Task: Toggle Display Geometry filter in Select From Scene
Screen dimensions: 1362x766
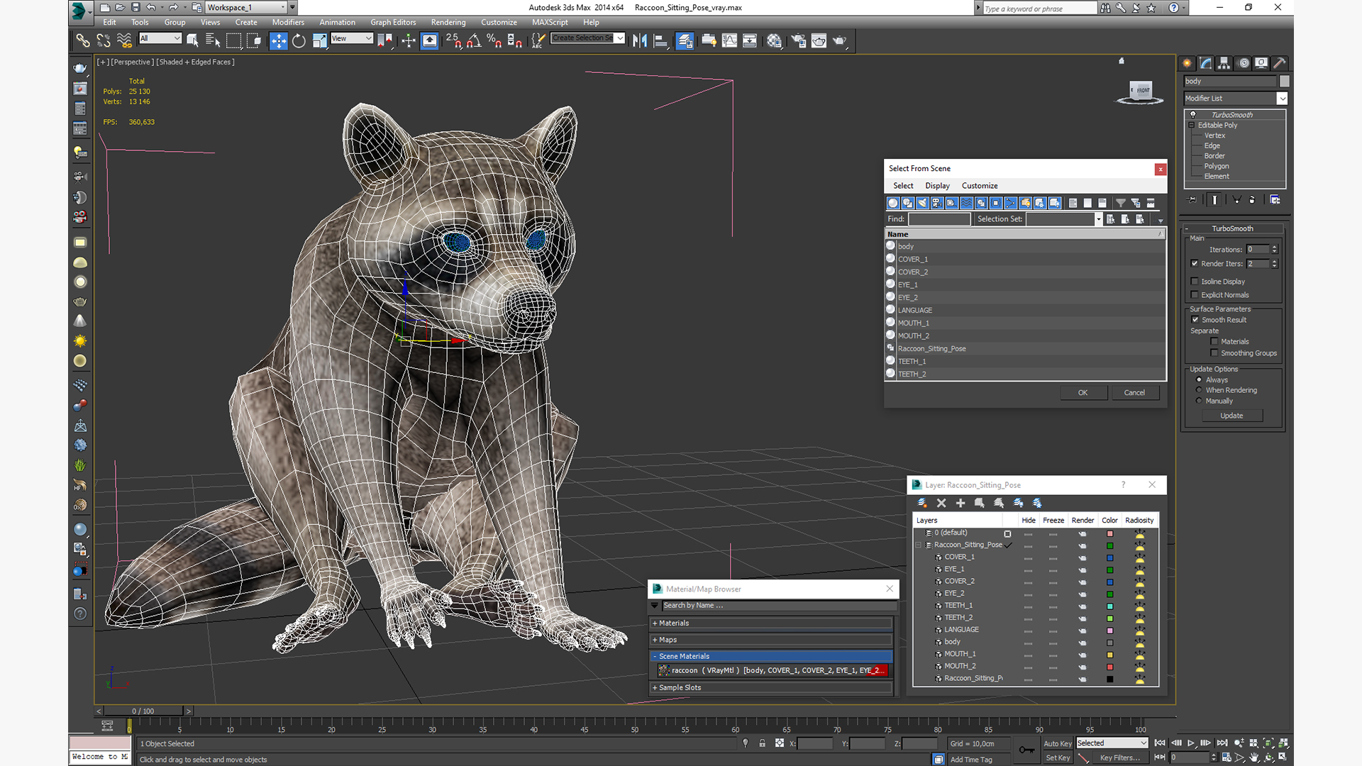Action: pyautogui.click(x=893, y=203)
